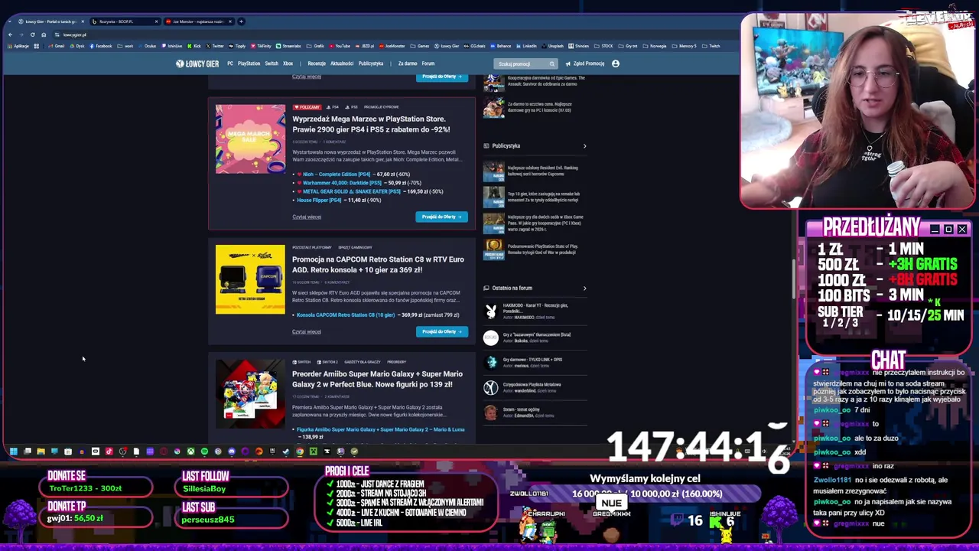Open the Za darmo menu item

(408, 64)
